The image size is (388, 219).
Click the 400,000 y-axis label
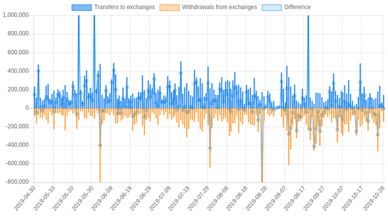(18, 71)
